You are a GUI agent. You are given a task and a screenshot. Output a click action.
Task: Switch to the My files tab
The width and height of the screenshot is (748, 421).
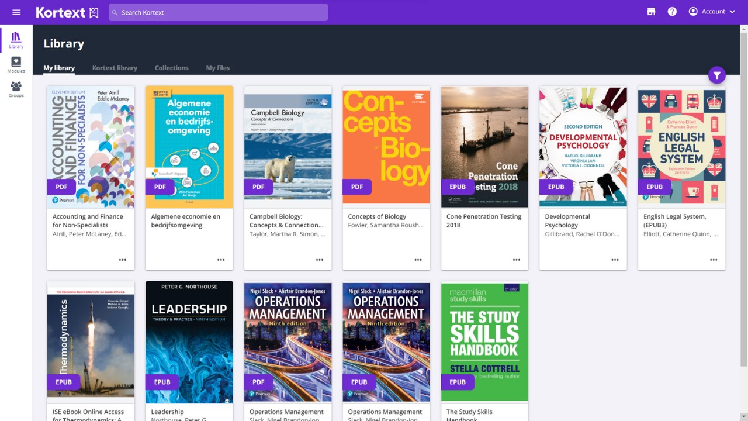pyautogui.click(x=217, y=68)
